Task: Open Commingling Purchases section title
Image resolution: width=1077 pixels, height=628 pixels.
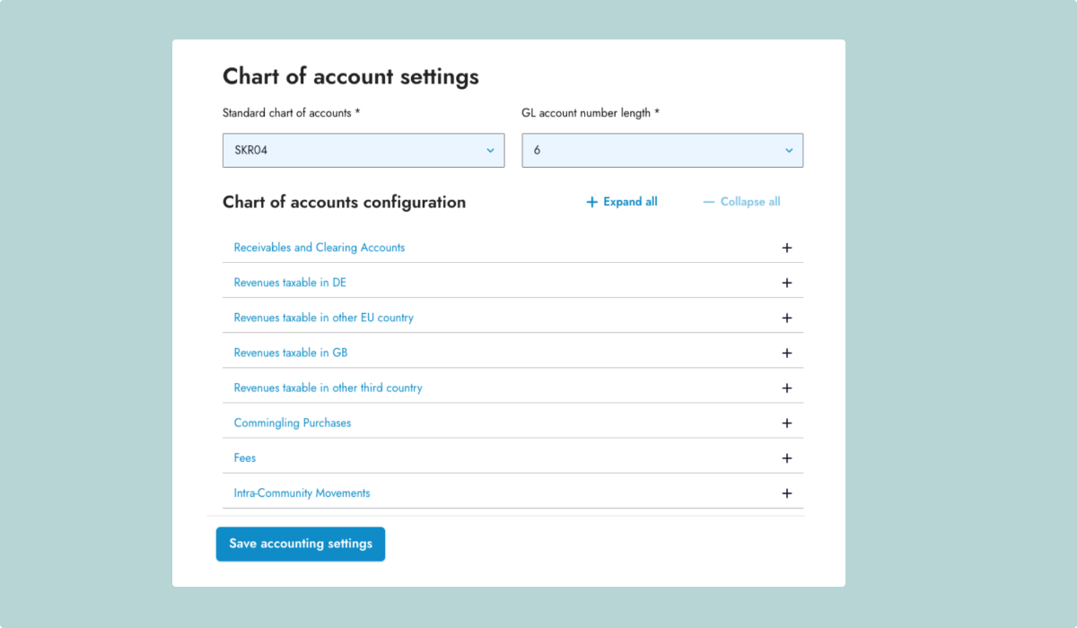Action: 293,423
